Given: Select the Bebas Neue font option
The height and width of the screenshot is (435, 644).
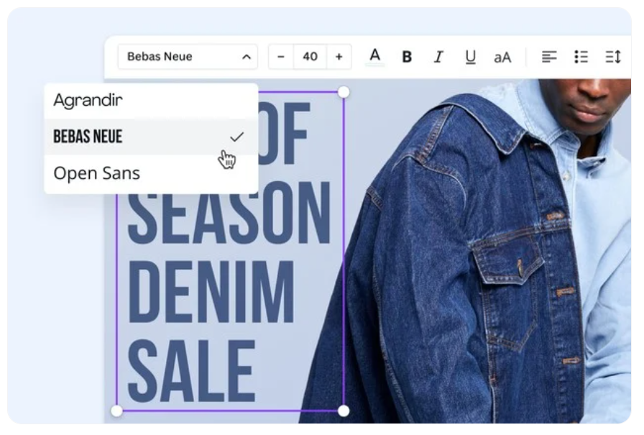Looking at the screenshot, I should tap(151, 137).
